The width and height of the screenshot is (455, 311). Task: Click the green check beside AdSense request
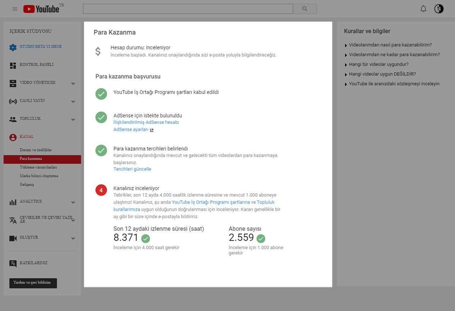coord(101,117)
